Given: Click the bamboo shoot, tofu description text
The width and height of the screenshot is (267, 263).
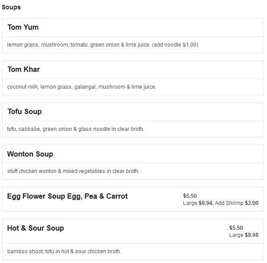Looking at the screenshot, I should pos(64,251).
